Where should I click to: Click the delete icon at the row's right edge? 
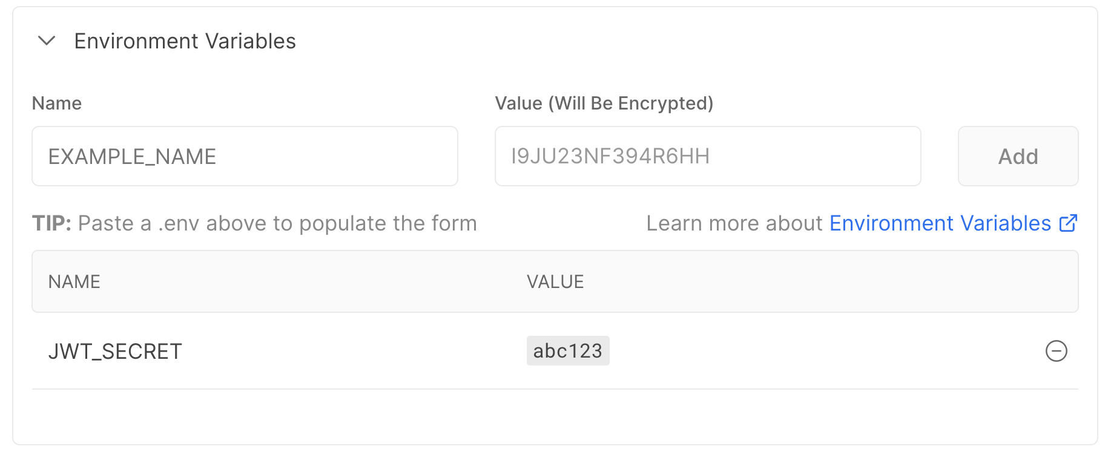[1056, 351]
